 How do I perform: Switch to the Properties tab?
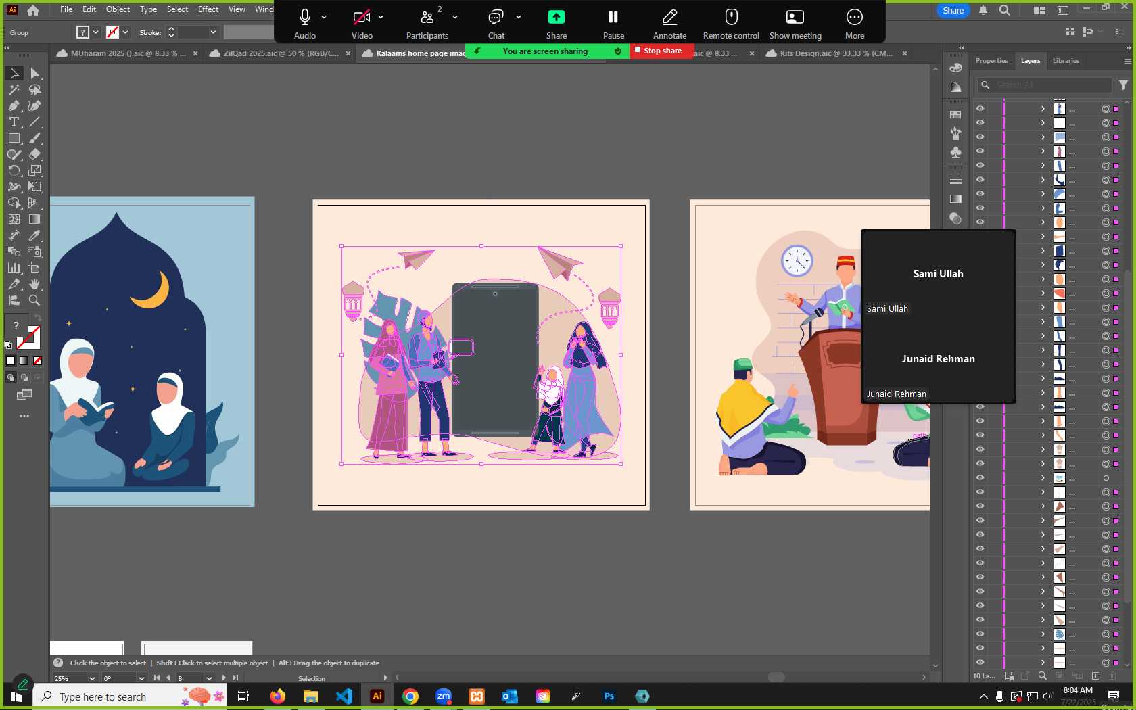click(991, 61)
